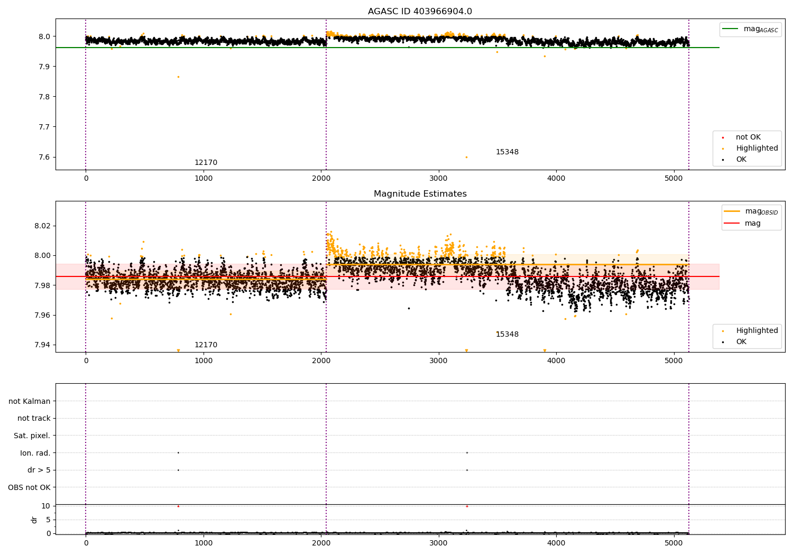Select the 'not OK' legend entry
The height and width of the screenshot is (555, 793).
748,137
